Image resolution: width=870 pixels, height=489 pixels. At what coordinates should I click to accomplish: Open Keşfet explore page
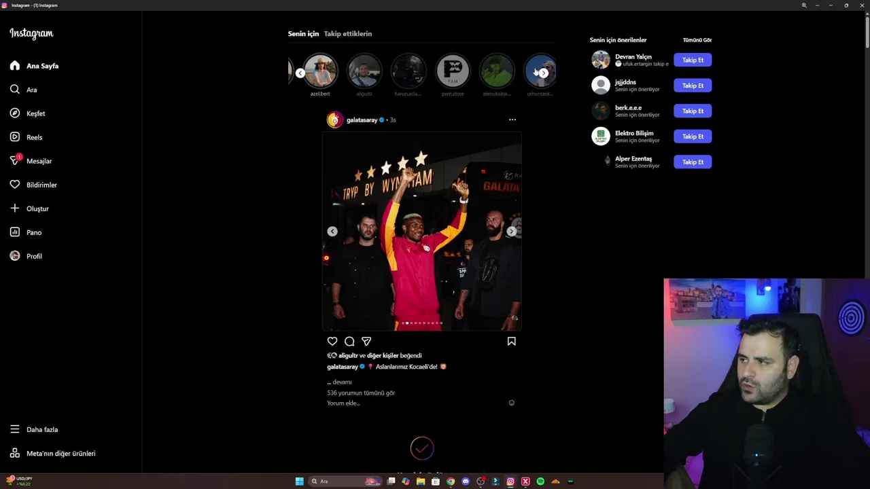[x=27, y=113]
